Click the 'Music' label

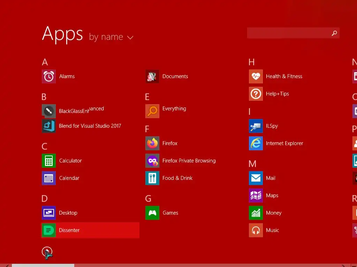point(273,230)
